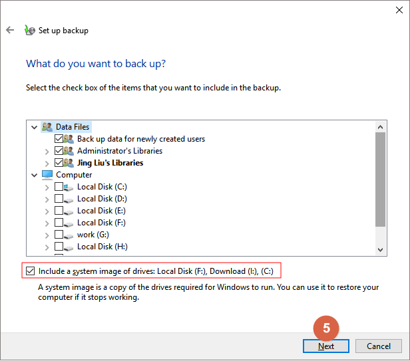Image resolution: width=410 pixels, height=361 pixels.
Task: Click the work (G:) drive icon
Action: tap(69, 235)
